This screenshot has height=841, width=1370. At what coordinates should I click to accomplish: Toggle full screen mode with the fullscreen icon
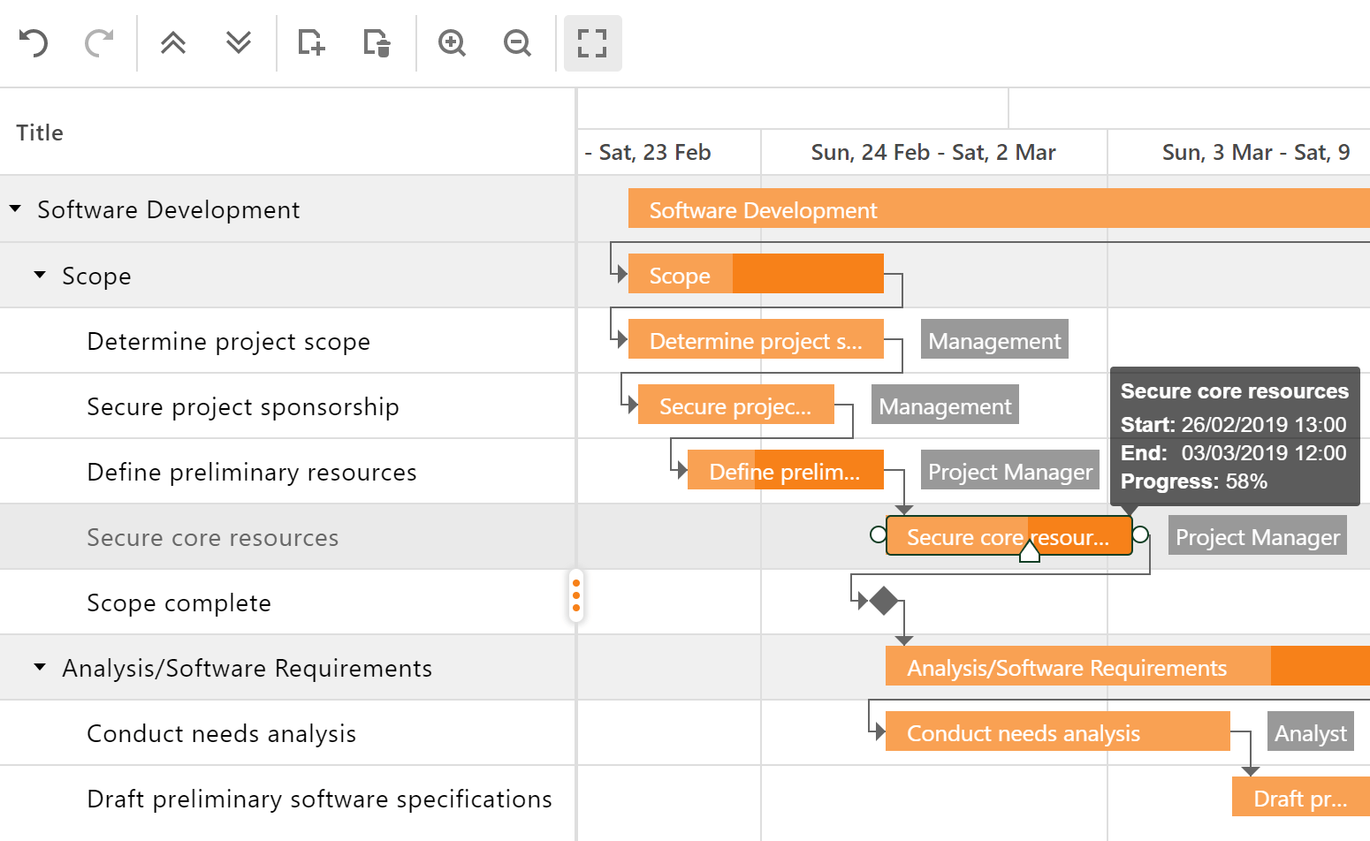pos(592,42)
